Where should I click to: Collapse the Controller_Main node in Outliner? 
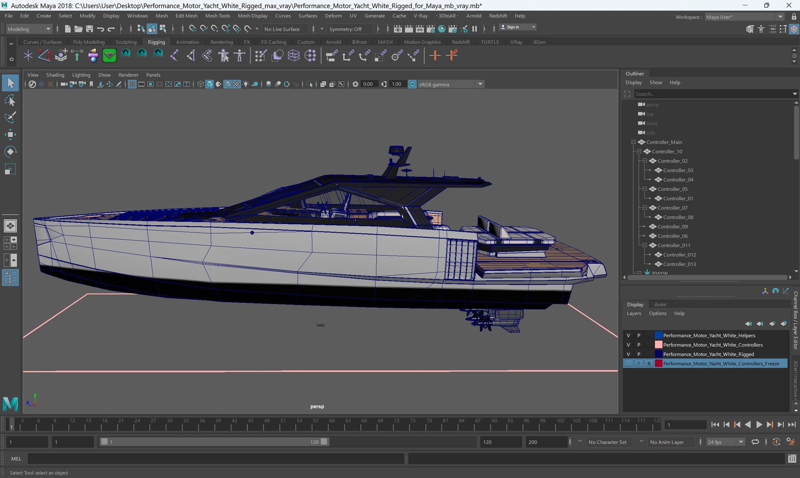click(x=633, y=142)
